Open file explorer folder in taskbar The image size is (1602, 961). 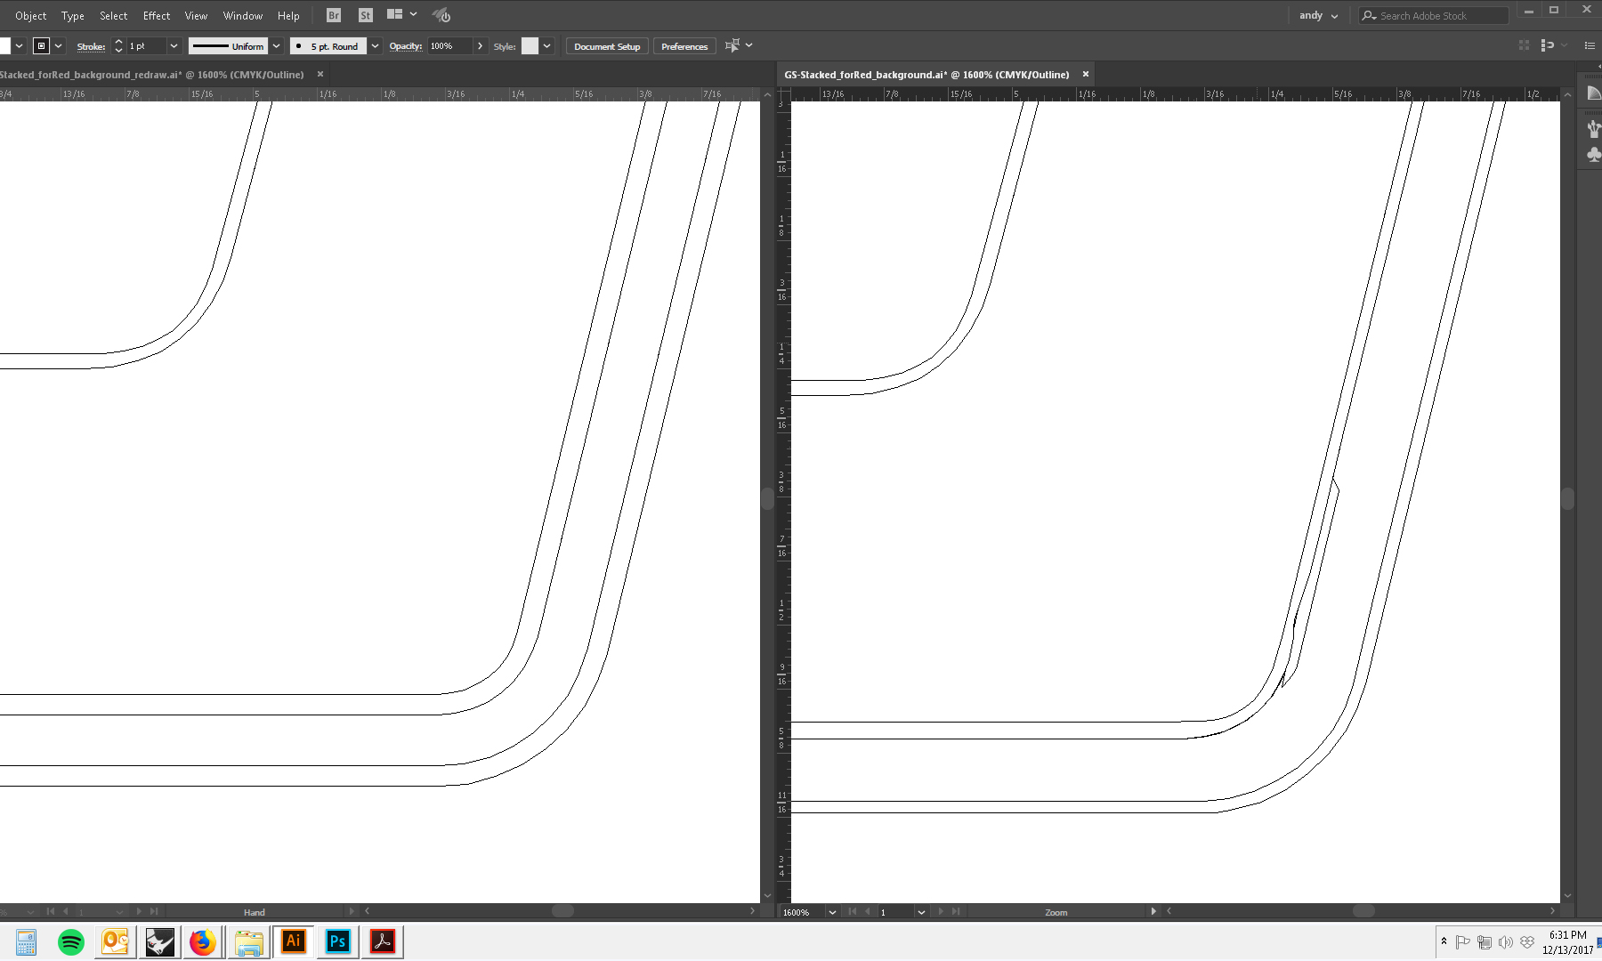tap(249, 941)
